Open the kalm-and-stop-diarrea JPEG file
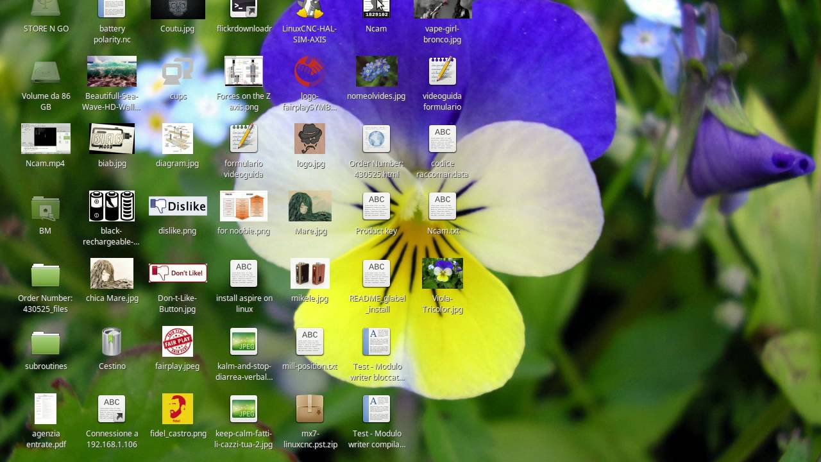 click(244, 341)
